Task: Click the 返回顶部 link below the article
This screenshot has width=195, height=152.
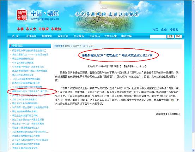Action: tap(161, 114)
